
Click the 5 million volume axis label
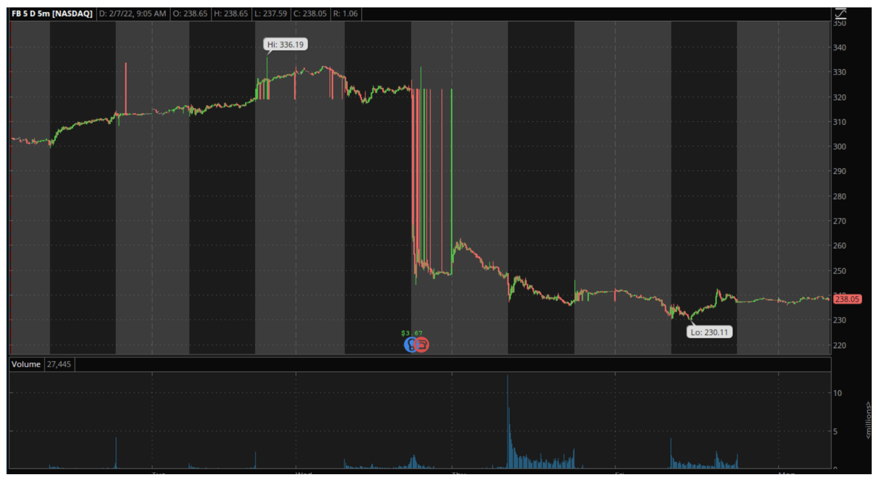pyautogui.click(x=836, y=432)
